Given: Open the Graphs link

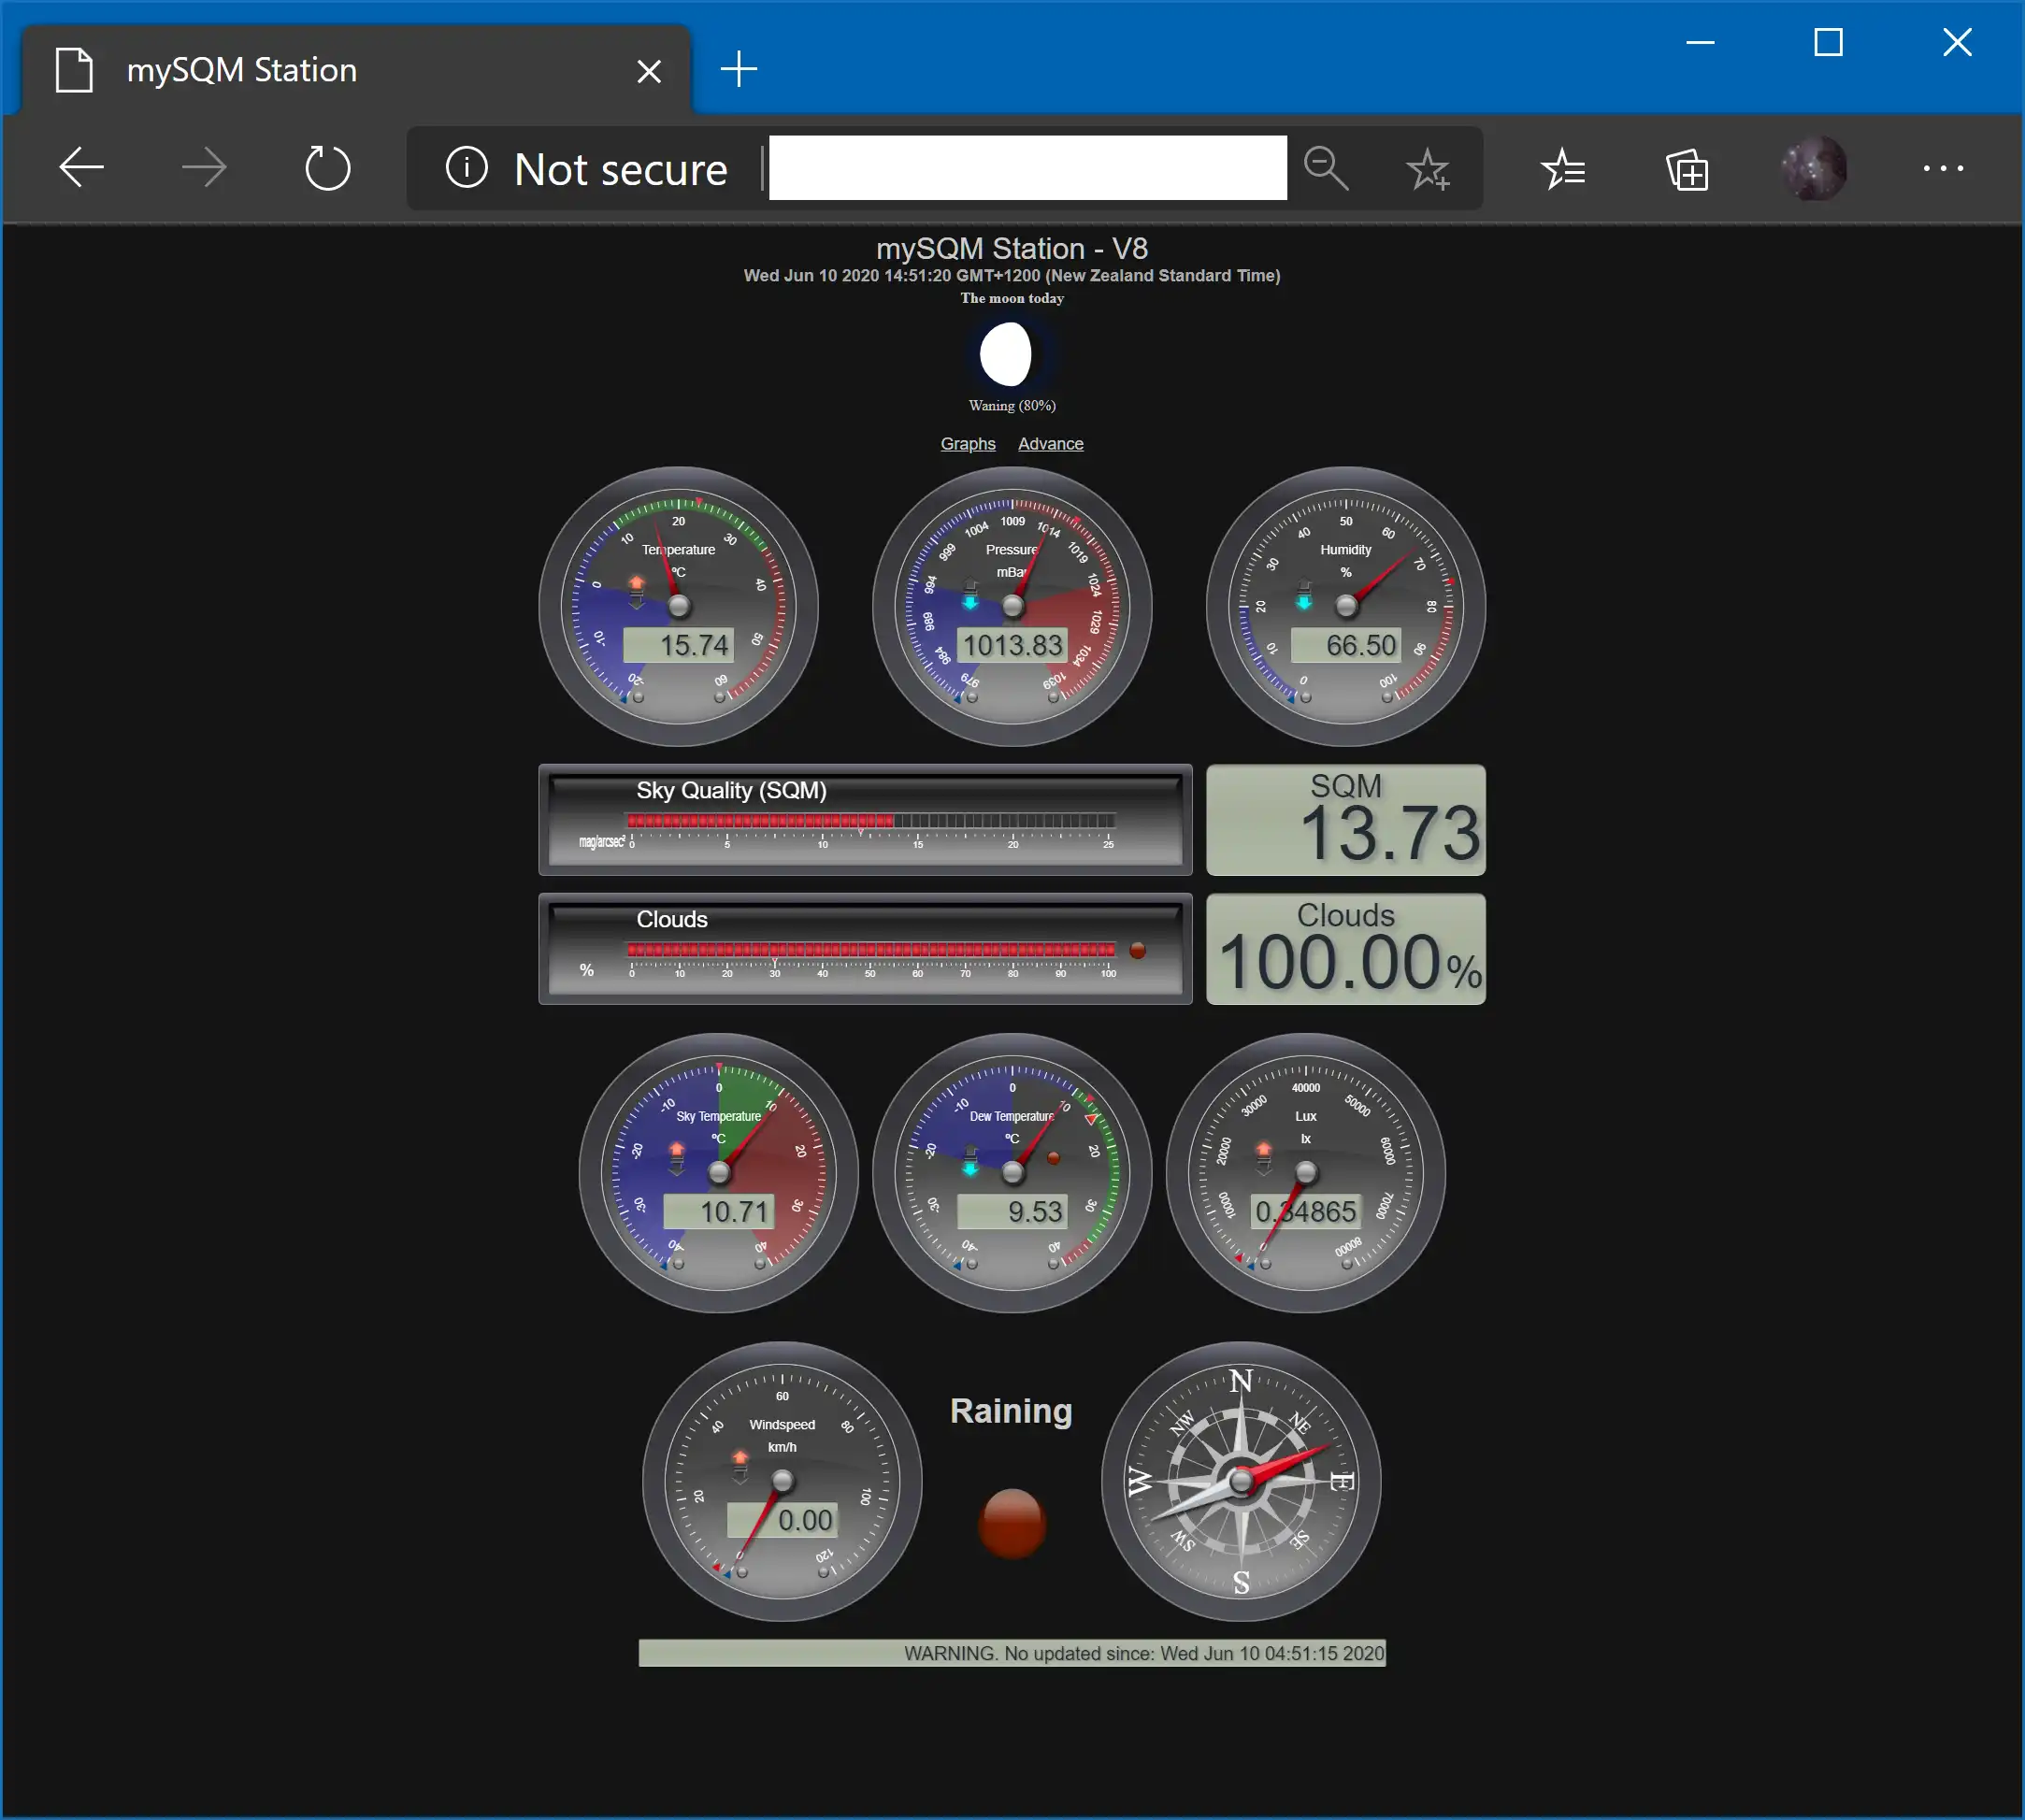Looking at the screenshot, I should pyautogui.click(x=967, y=443).
